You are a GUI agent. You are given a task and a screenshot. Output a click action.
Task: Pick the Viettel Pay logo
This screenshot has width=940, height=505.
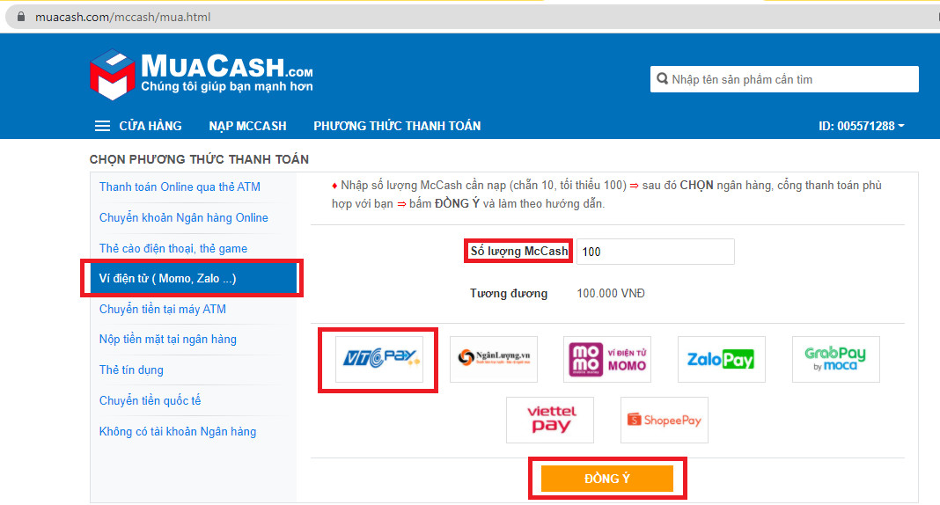point(550,420)
